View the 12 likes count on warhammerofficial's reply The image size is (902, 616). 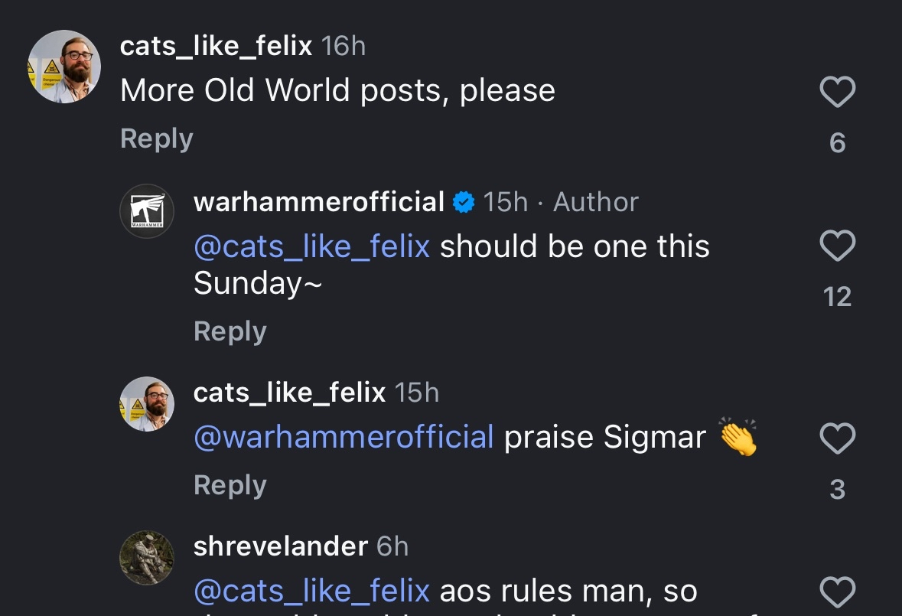(837, 297)
